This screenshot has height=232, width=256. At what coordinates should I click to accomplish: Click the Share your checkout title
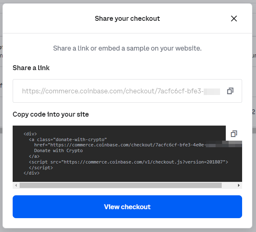click(127, 19)
